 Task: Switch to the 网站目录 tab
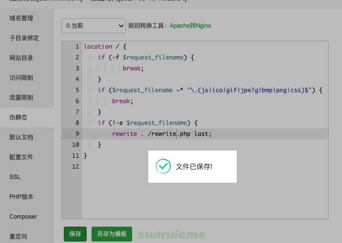[x=21, y=58]
